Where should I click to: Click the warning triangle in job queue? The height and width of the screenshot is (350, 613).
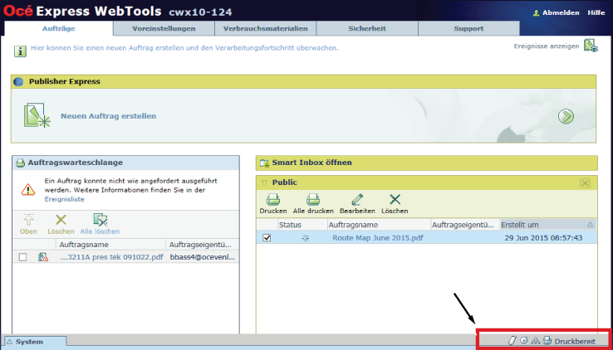tap(28, 190)
